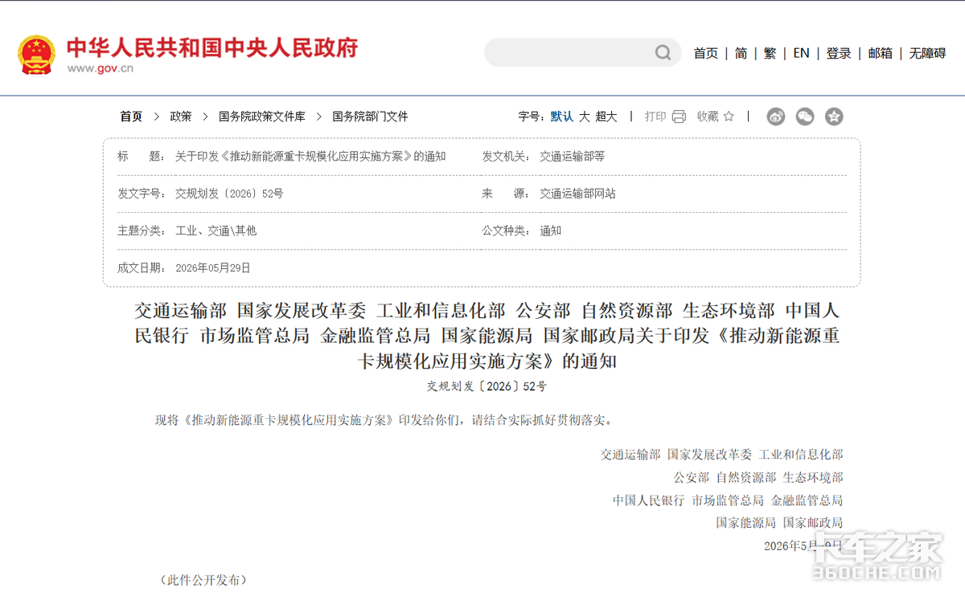Switch to traditional Chinese 繁
The image size is (965, 600).
point(770,53)
